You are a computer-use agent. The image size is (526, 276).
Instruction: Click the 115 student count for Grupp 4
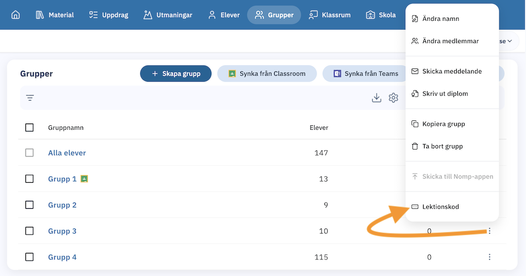point(321,257)
